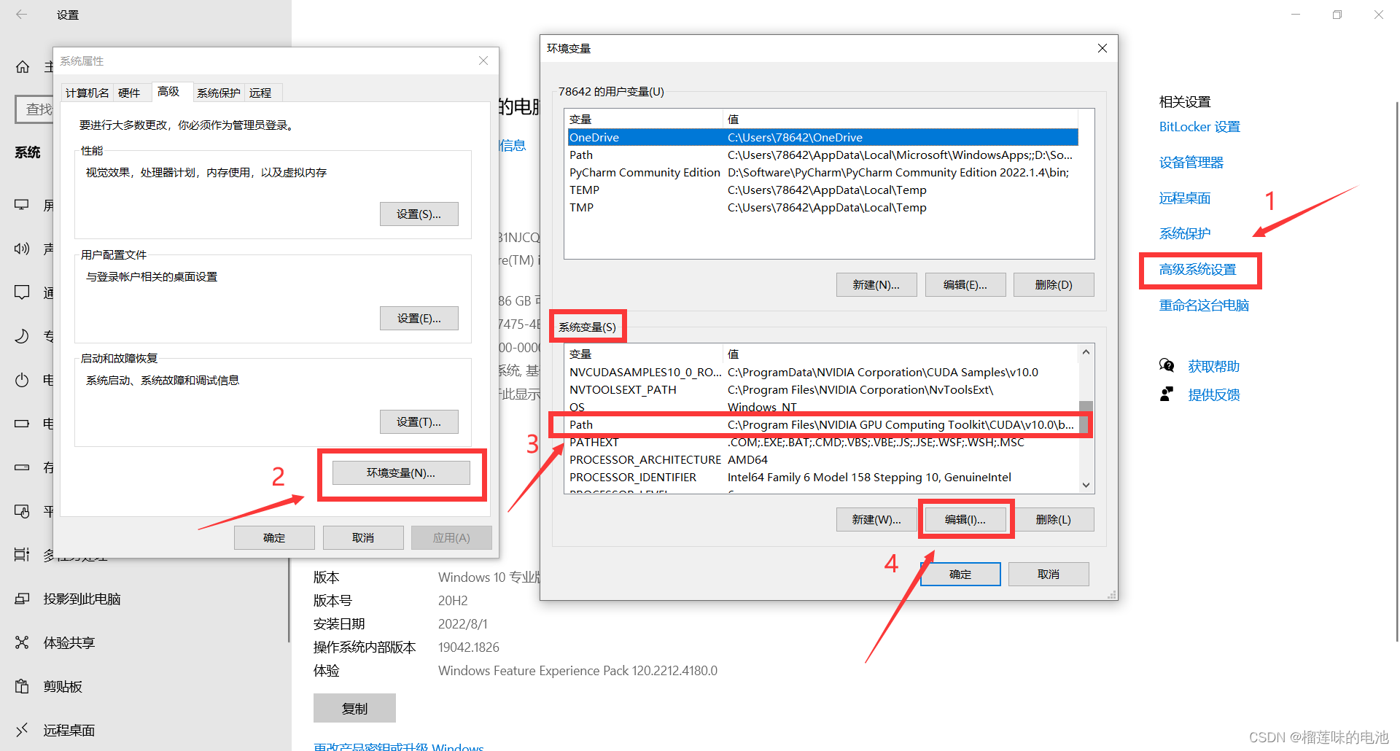1400x751 pixels.
Task: Open 剪贴板 settings page
Action: tap(63, 686)
